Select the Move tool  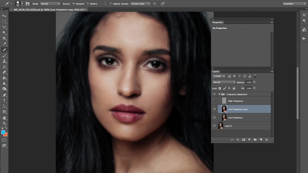point(4,16)
